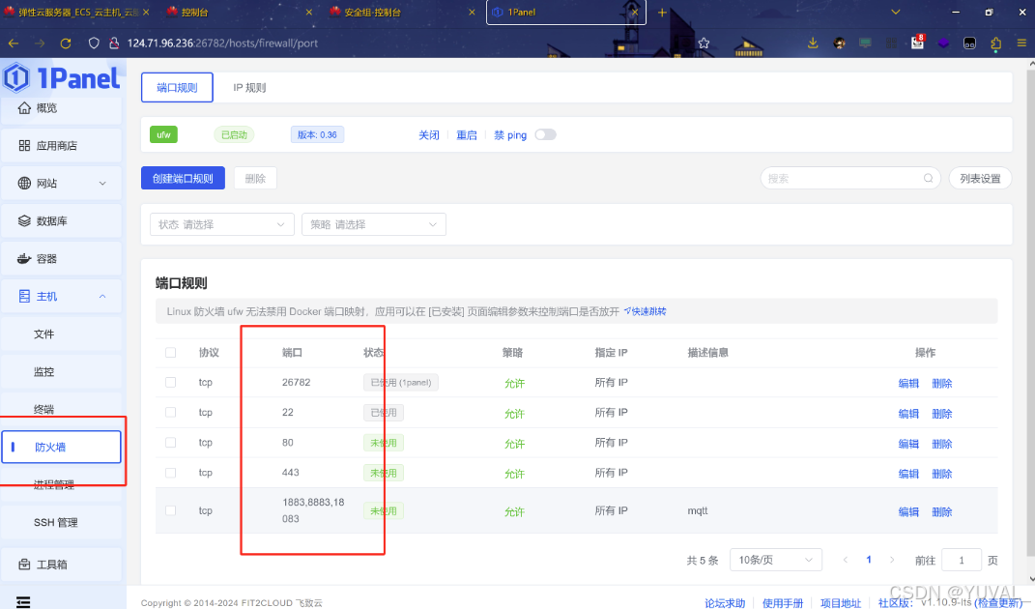Click 关闭 firewall link

[x=429, y=134]
